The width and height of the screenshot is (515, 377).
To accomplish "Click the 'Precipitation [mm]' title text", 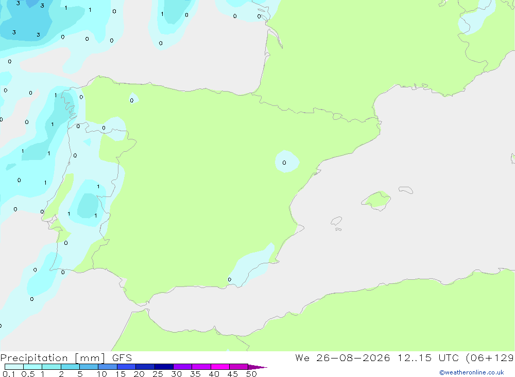I will pos(53,358).
